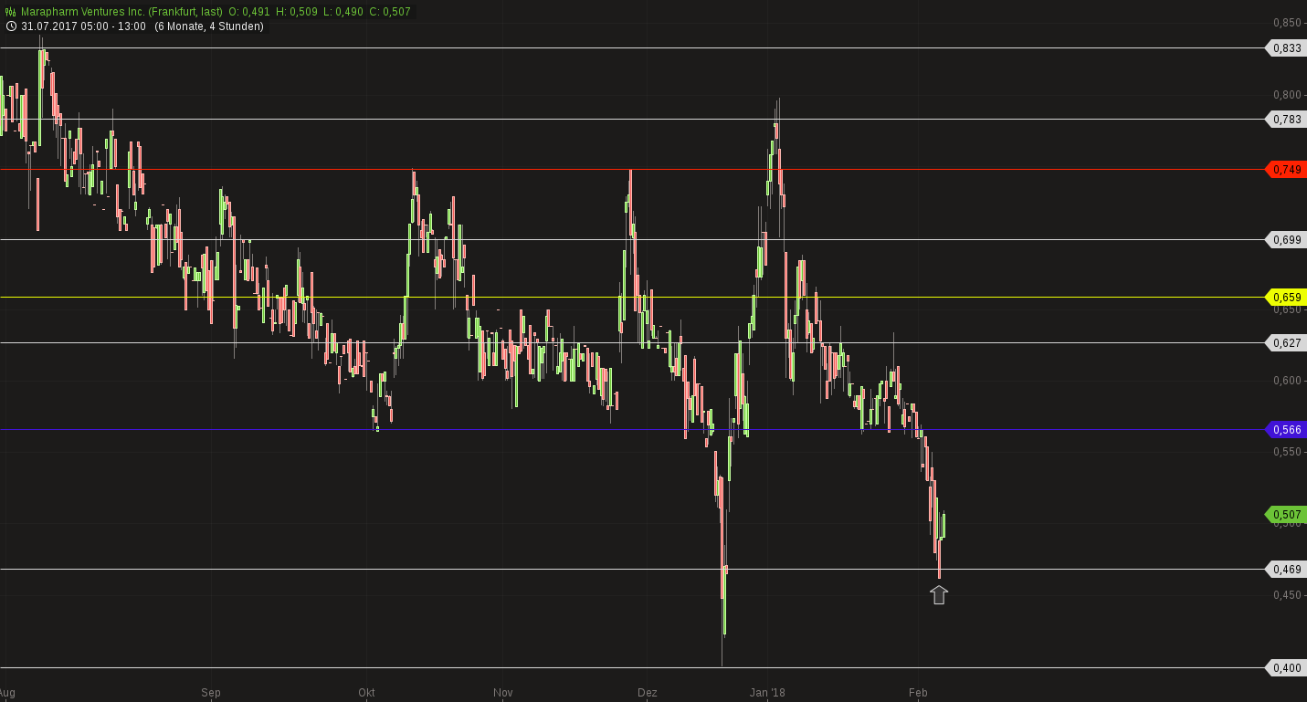Viewport: 1307px width, 702px height.
Task: Click the candlestick chart icon beside Marapharm title
Action: (10, 12)
